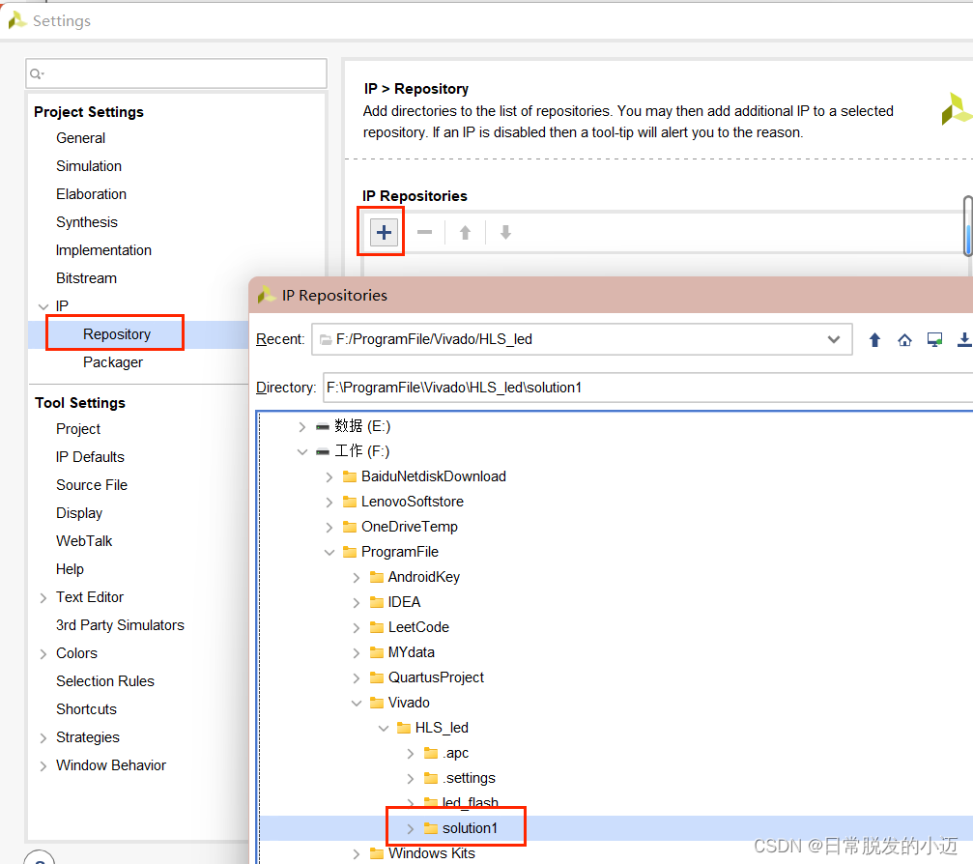Go up one directory level icon
This screenshot has width=973, height=864.
coord(874,339)
